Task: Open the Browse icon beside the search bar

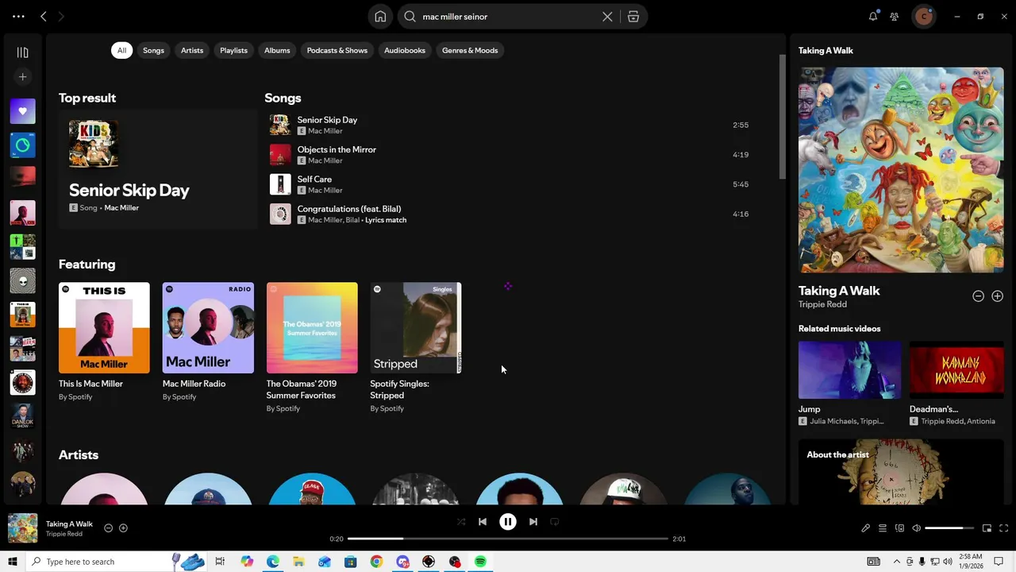Action: pyautogui.click(x=633, y=17)
